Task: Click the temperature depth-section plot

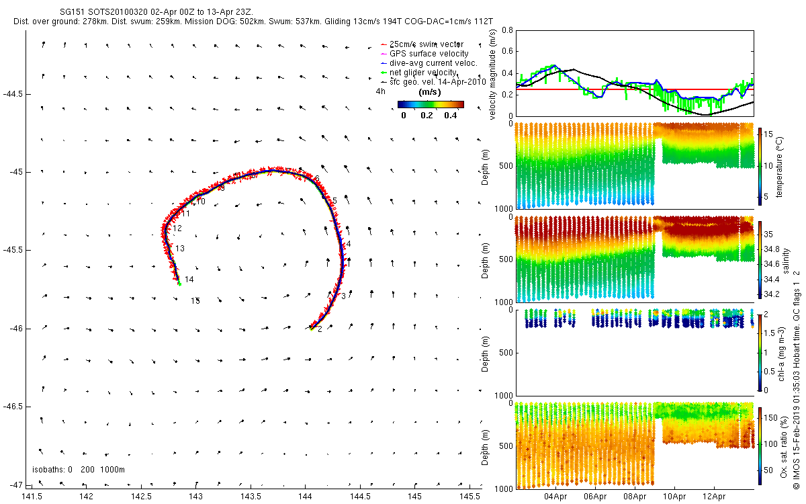Action: pyautogui.click(x=635, y=165)
